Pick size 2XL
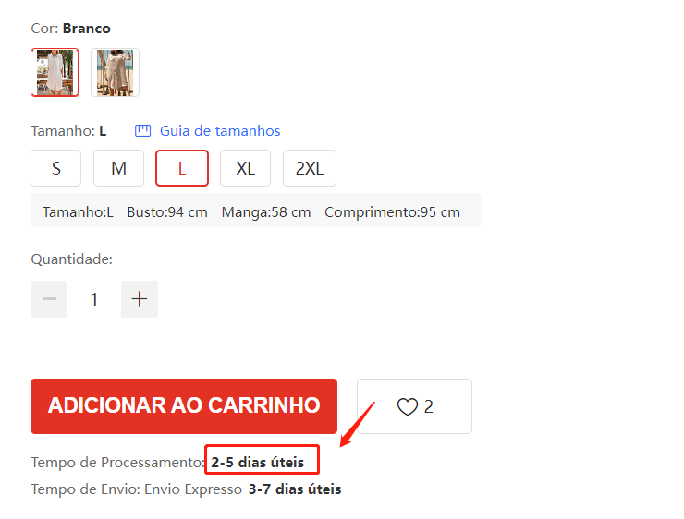Viewport: 684px width, 519px height. click(x=310, y=168)
